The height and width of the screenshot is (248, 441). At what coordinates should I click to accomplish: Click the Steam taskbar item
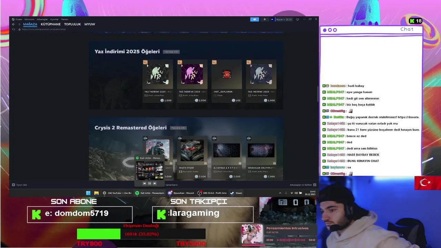pos(236,193)
